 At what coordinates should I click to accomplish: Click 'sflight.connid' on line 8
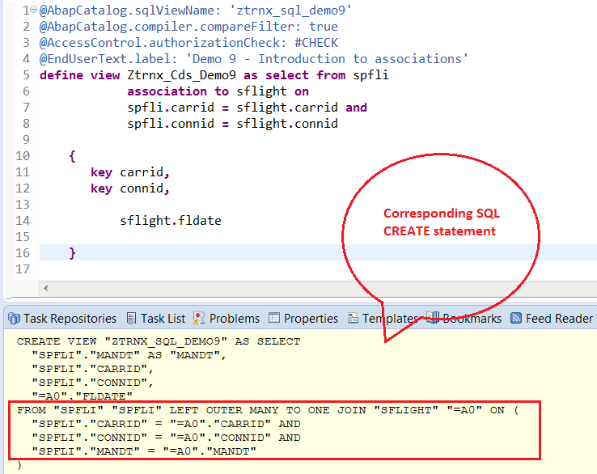point(287,124)
